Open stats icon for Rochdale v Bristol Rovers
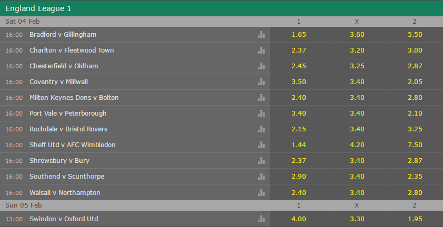 pos(261,129)
